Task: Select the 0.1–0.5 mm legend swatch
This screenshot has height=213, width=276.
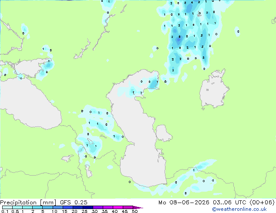Action: point(7,207)
